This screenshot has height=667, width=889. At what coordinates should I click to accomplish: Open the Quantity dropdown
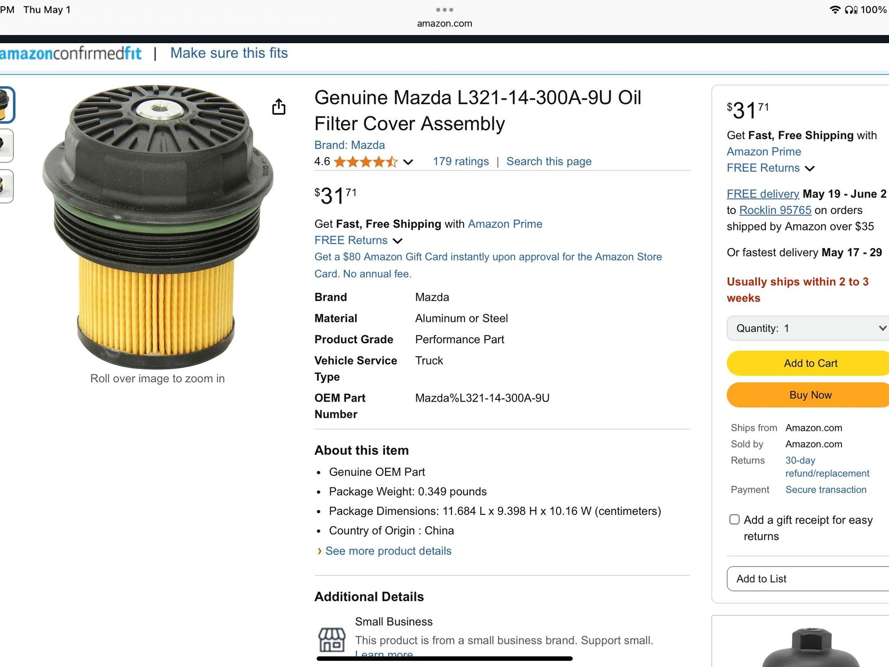click(x=808, y=328)
